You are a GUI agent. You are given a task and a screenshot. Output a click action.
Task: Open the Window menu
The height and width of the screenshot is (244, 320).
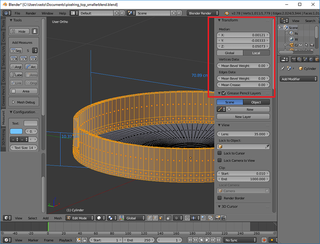pyautogui.click(x=47, y=13)
